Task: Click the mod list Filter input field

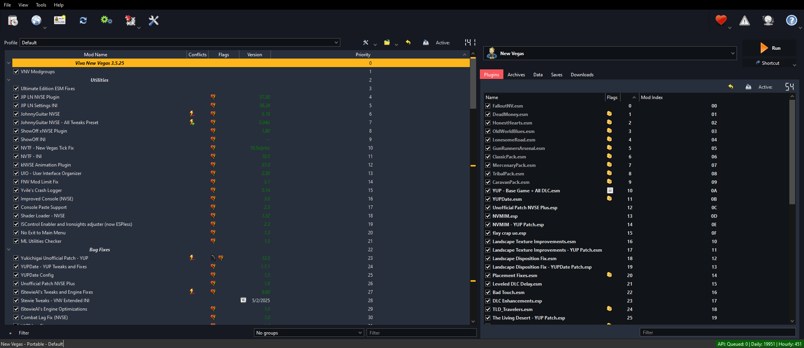Action: click(421, 333)
